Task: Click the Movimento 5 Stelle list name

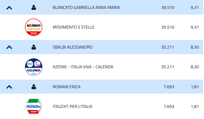Action: coord(74,27)
